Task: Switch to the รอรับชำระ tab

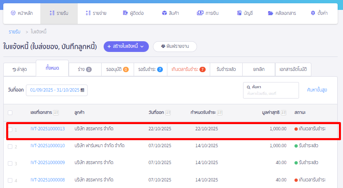Action: 151,69
